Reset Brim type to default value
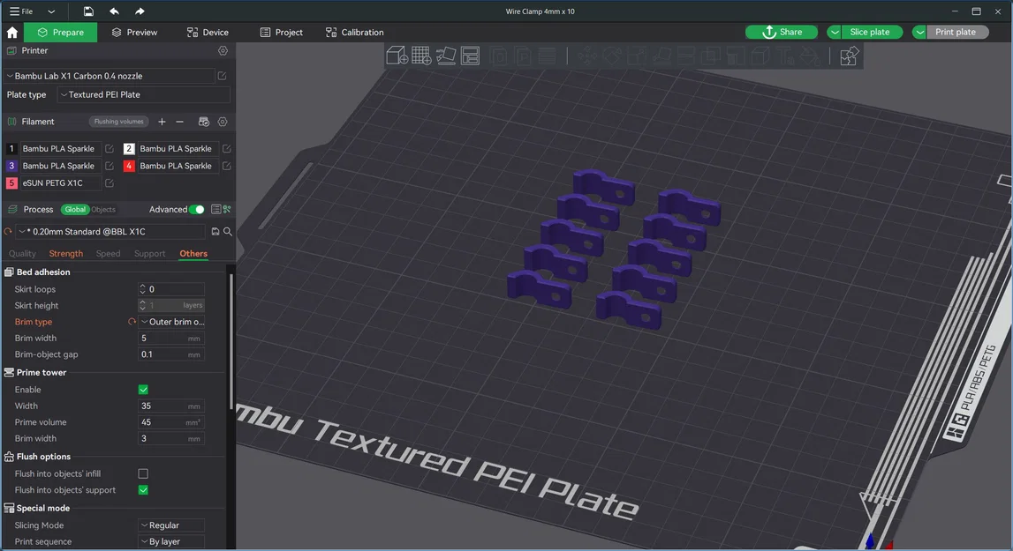Viewport: 1013px width, 551px height. click(x=132, y=322)
